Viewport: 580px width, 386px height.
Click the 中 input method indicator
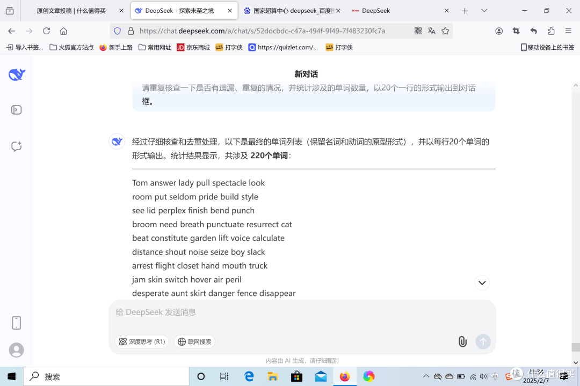[495, 376]
